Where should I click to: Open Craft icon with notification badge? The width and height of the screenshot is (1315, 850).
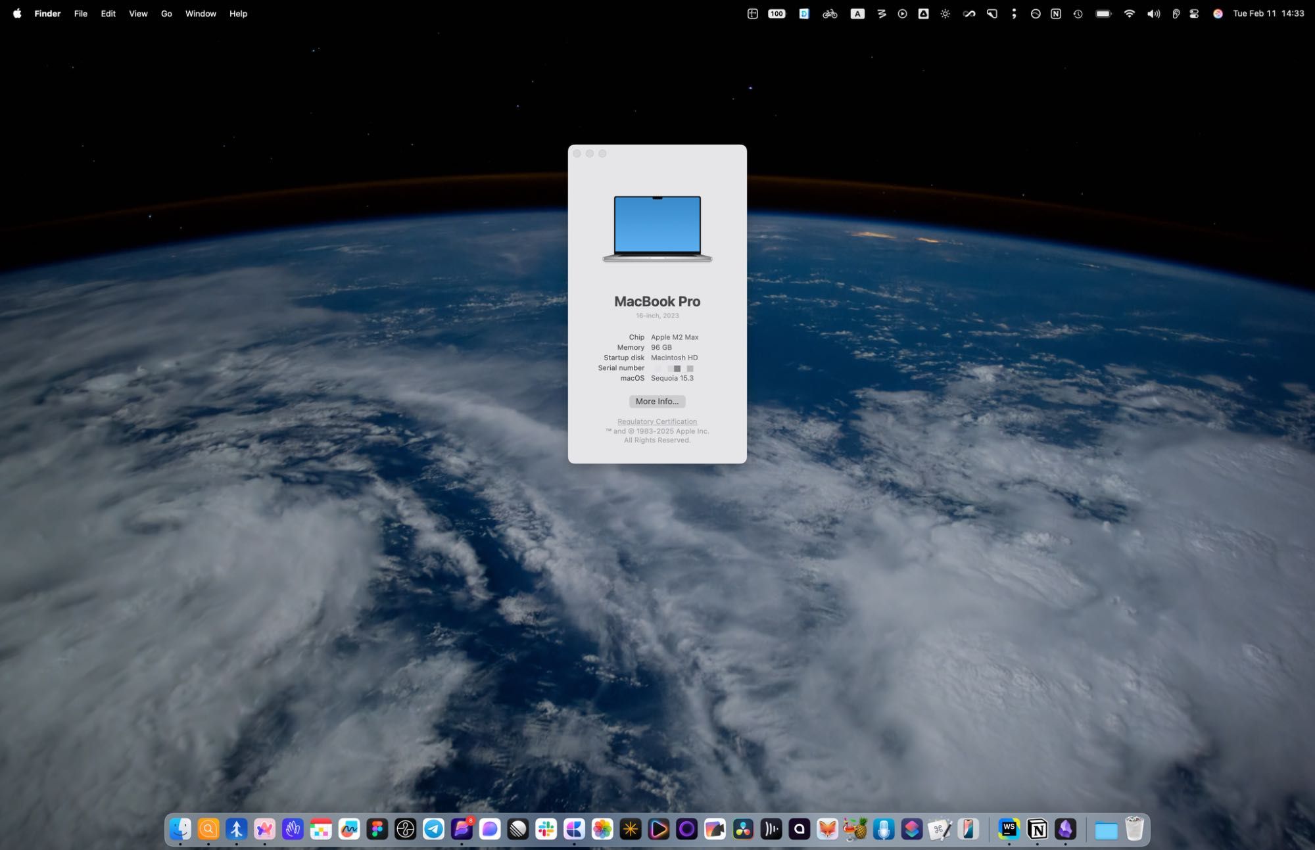[462, 829]
